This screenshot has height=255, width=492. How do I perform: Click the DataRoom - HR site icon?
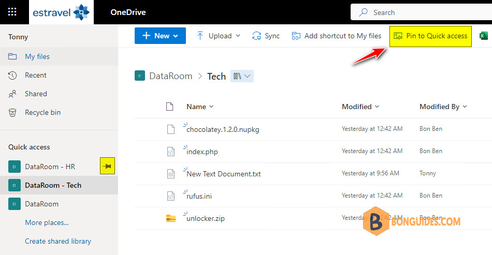click(x=15, y=167)
